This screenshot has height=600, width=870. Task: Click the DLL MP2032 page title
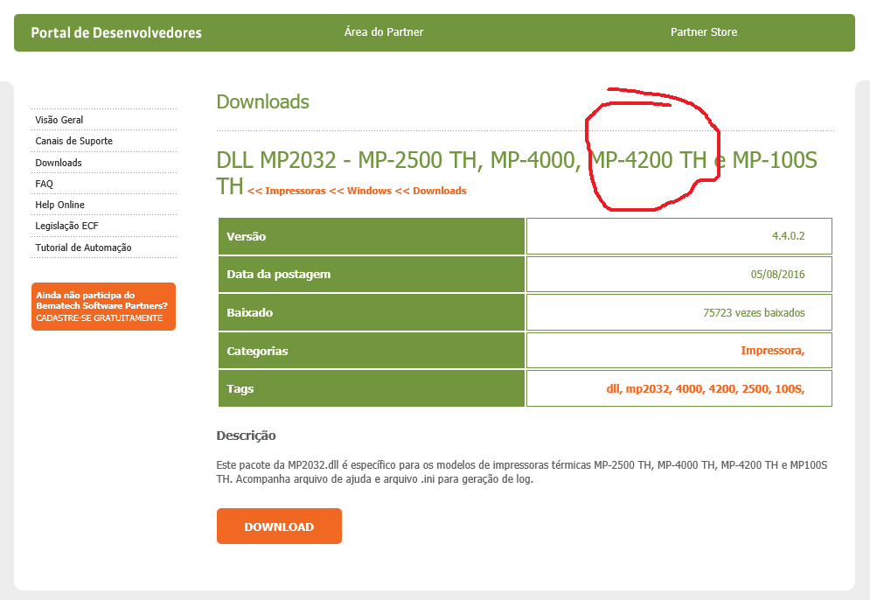[517, 172]
